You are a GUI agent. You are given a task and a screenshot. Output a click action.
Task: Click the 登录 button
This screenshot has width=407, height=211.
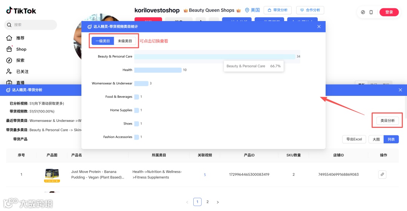coord(389,12)
